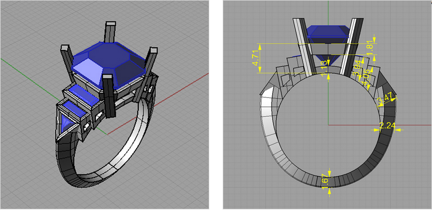The width and height of the screenshot is (432, 210).
Task: Pick the triangular blue side stone
Action: (x=66, y=123)
